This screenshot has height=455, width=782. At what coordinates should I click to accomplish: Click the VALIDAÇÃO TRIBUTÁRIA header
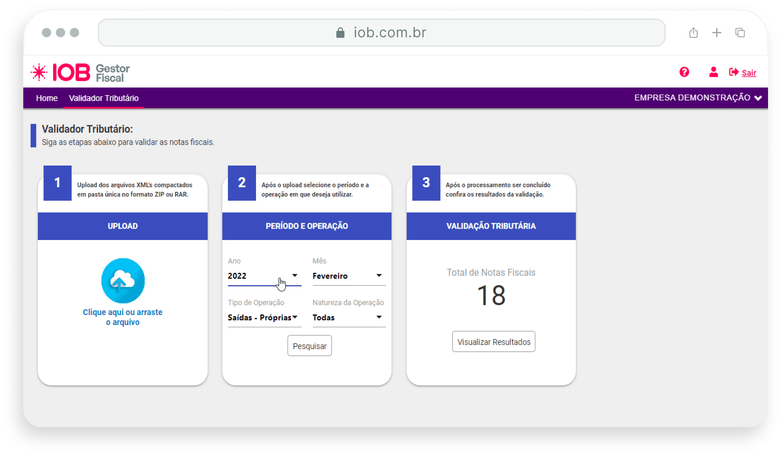(491, 226)
